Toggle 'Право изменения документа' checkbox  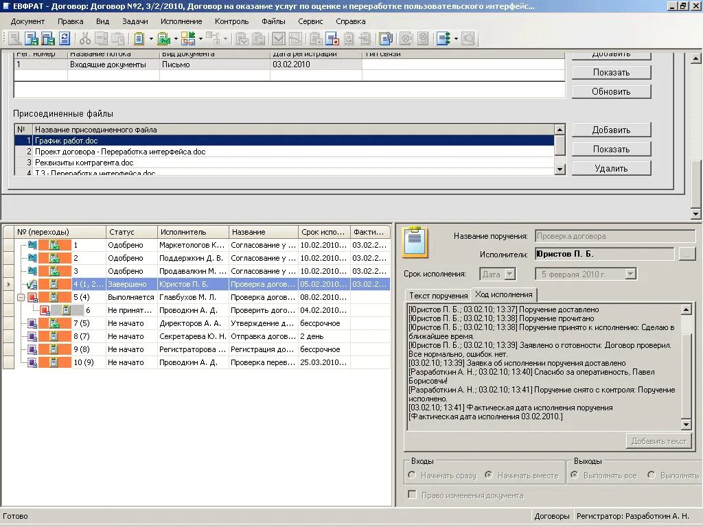tap(412, 495)
